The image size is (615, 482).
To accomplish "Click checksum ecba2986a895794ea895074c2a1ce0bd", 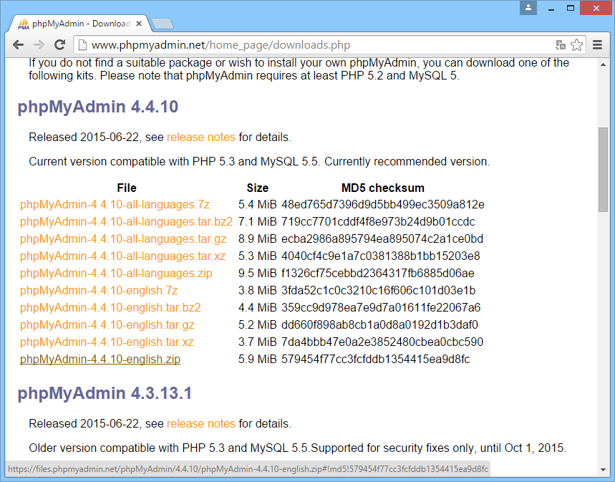I will tap(382, 239).
